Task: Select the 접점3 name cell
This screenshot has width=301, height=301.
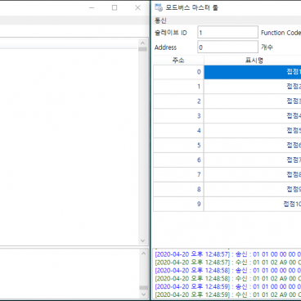Action: (x=253, y=101)
